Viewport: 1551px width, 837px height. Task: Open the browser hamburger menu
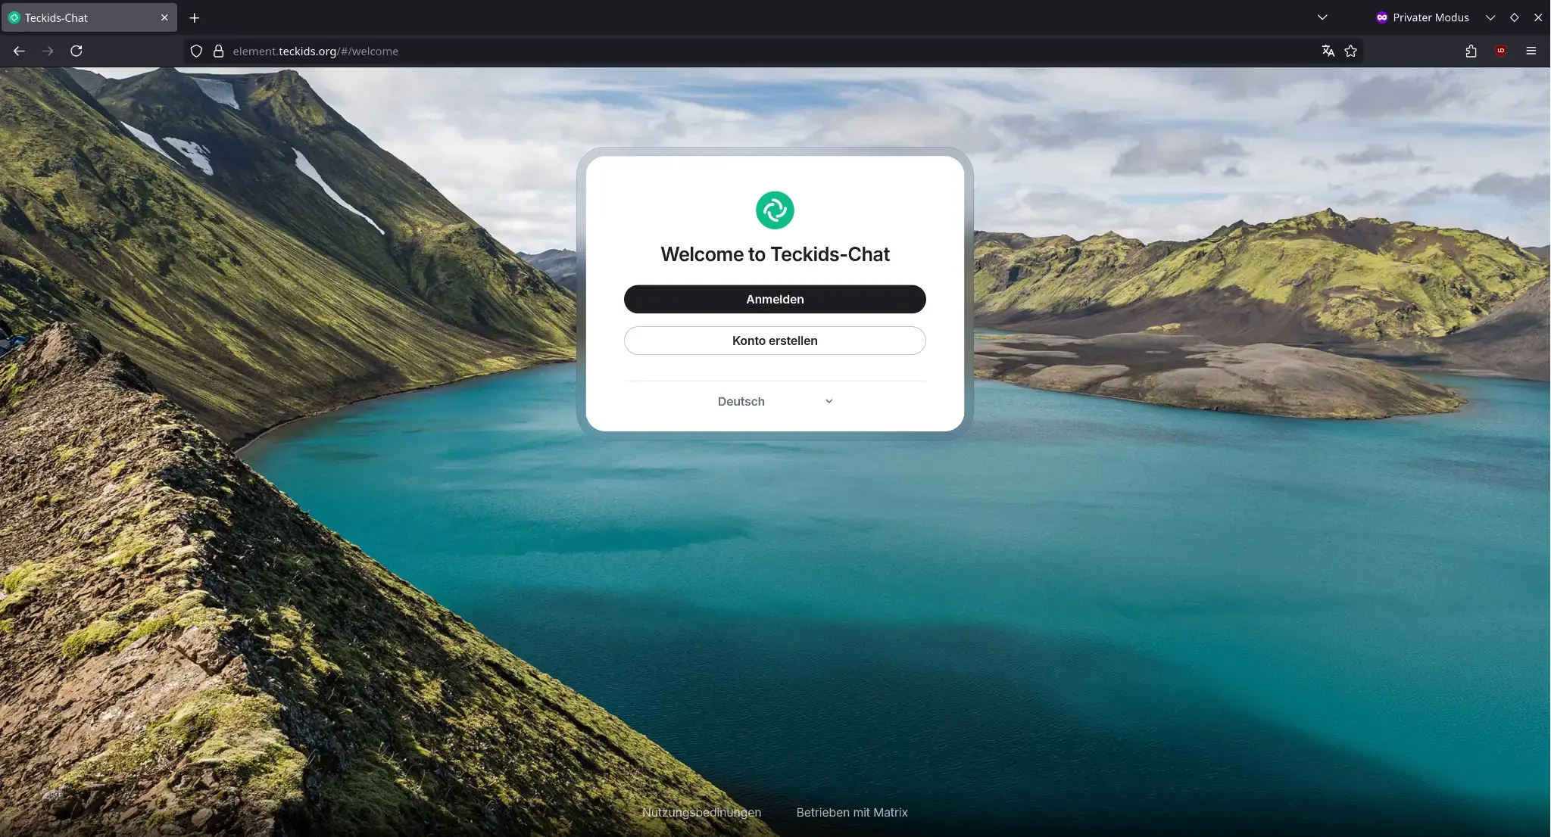point(1531,51)
